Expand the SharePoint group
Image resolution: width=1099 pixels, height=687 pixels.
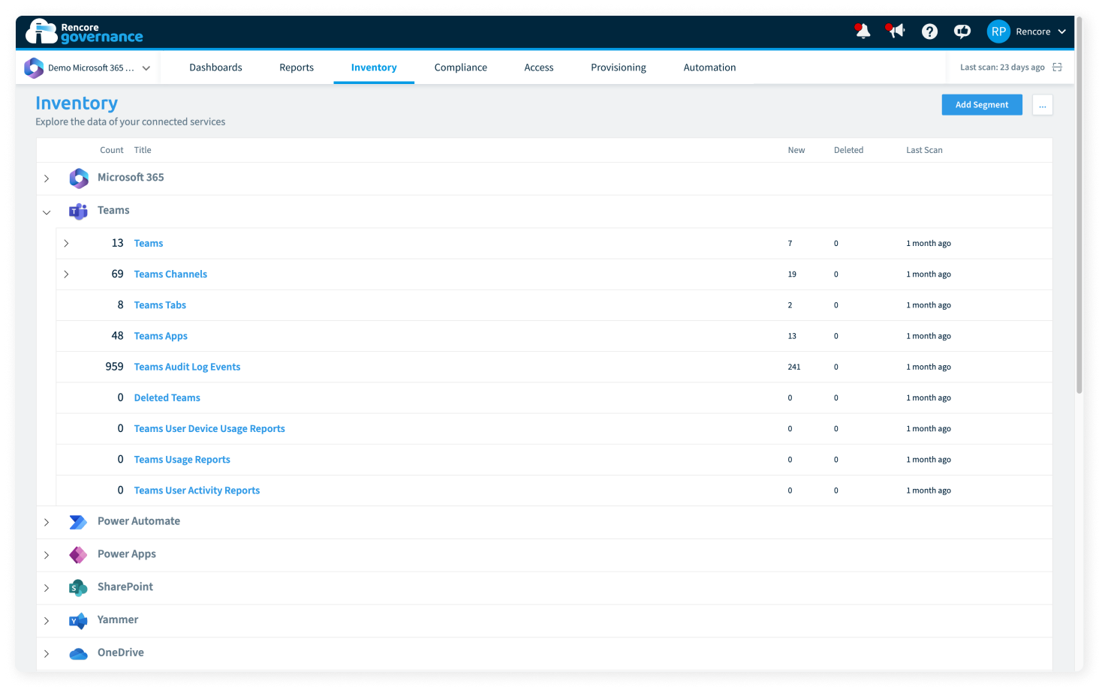(x=47, y=588)
